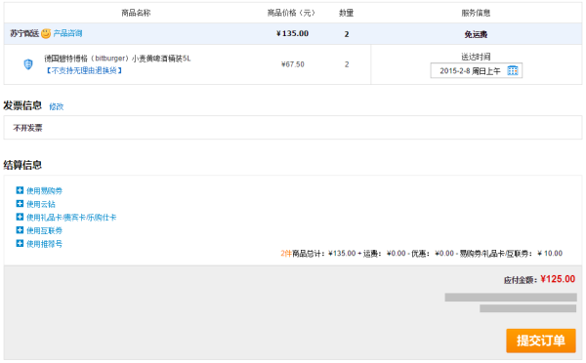Click the ¥ 10.00 coupon deduction amount
This screenshot has height=363, width=586.
(x=550, y=253)
